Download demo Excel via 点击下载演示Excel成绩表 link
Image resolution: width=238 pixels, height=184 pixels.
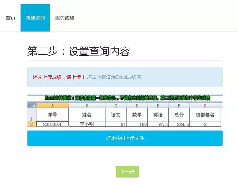pyautogui.click(x=114, y=77)
